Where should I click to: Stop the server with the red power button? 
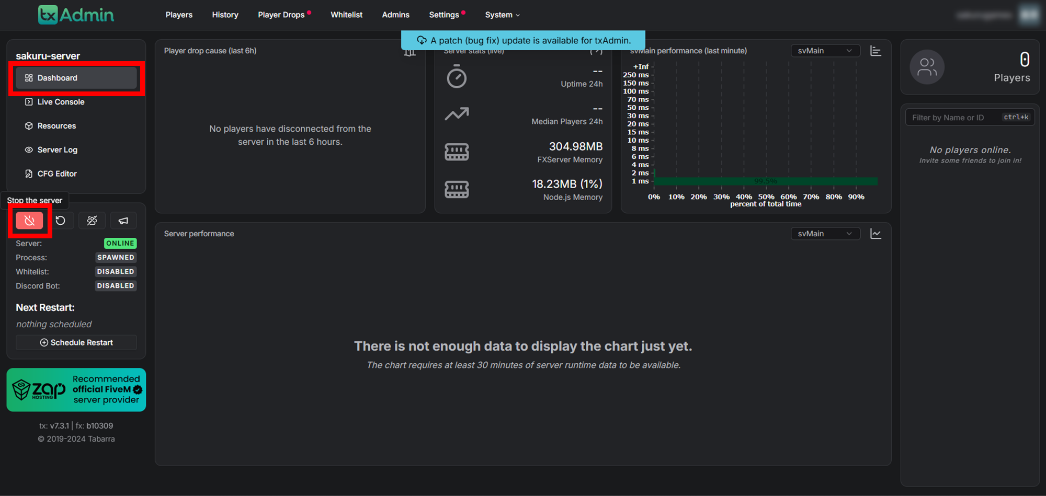[29, 221]
